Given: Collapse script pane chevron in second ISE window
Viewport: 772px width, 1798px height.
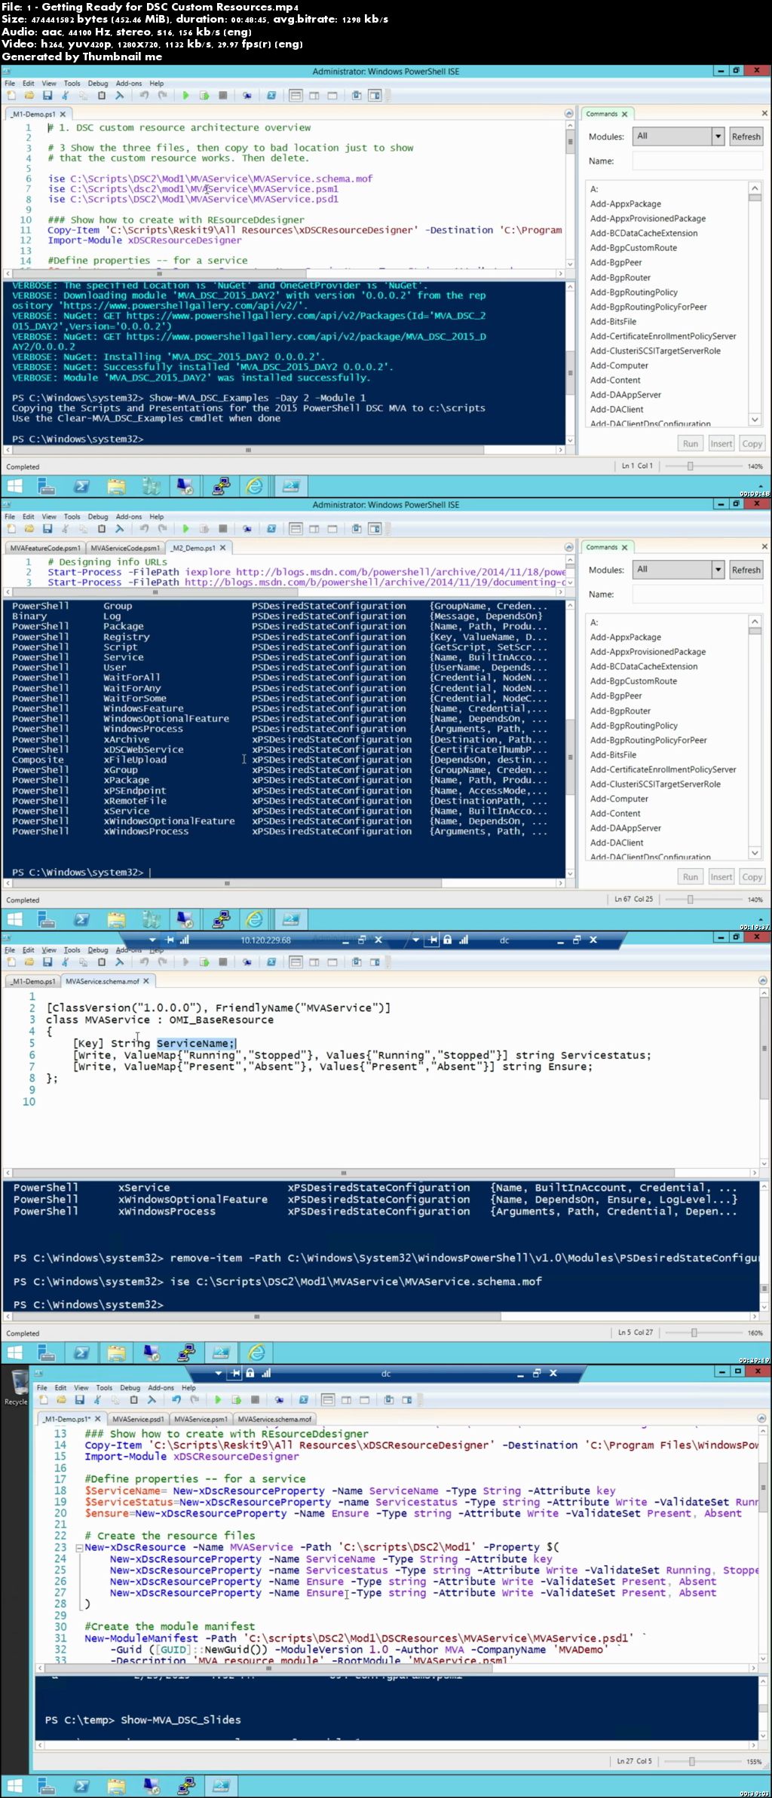Looking at the screenshot, I should 569,547.
